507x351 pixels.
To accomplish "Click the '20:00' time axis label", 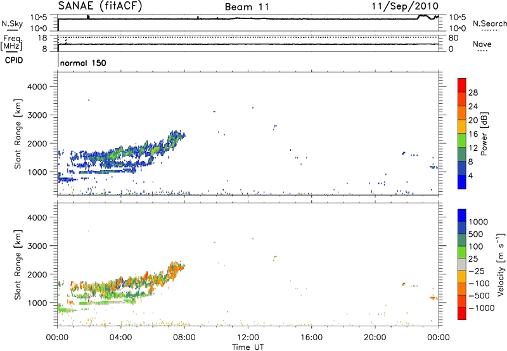I will pyautogui.click(x=375, y=338).
